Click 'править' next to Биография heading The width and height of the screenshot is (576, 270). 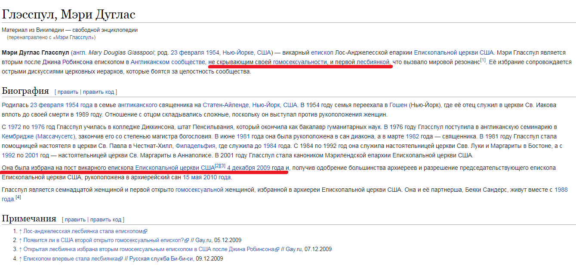(x=68, y=92)
